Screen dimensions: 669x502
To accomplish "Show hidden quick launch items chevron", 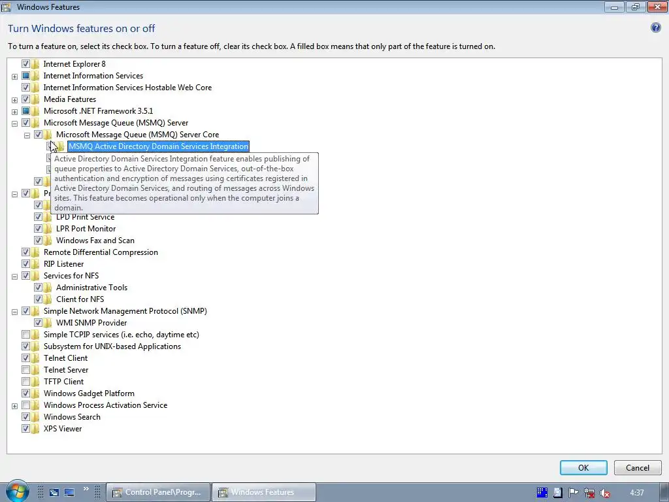I will click(x=86, y=489).
